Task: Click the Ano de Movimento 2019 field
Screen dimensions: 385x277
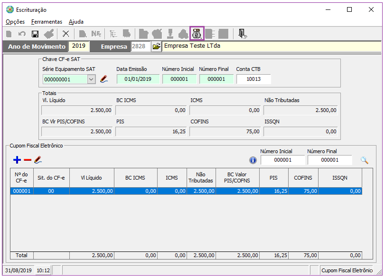Action: 79,46
